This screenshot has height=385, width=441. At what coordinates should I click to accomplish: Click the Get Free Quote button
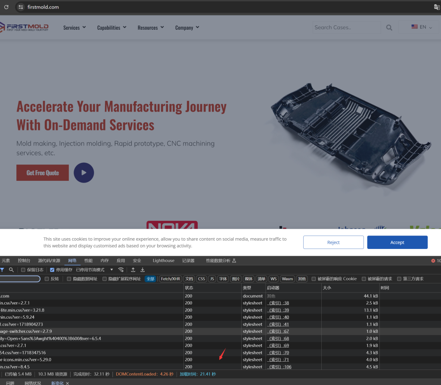43,173
